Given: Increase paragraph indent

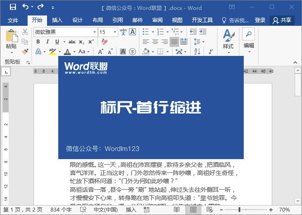Looking at the screenshot, I should pyautogui.click(x=203, y=32).
